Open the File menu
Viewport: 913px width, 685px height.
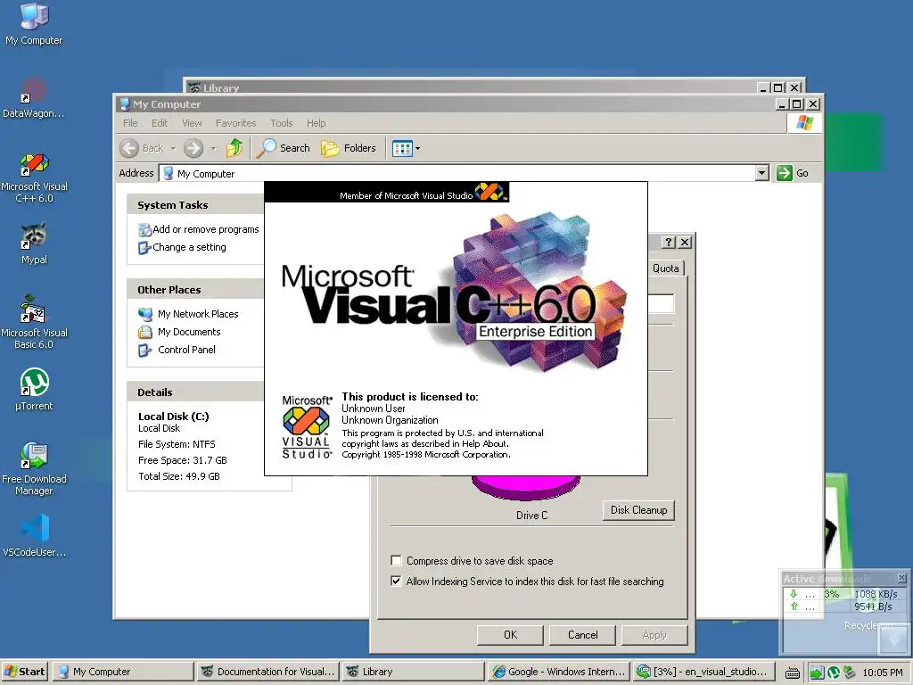point(130,123)
